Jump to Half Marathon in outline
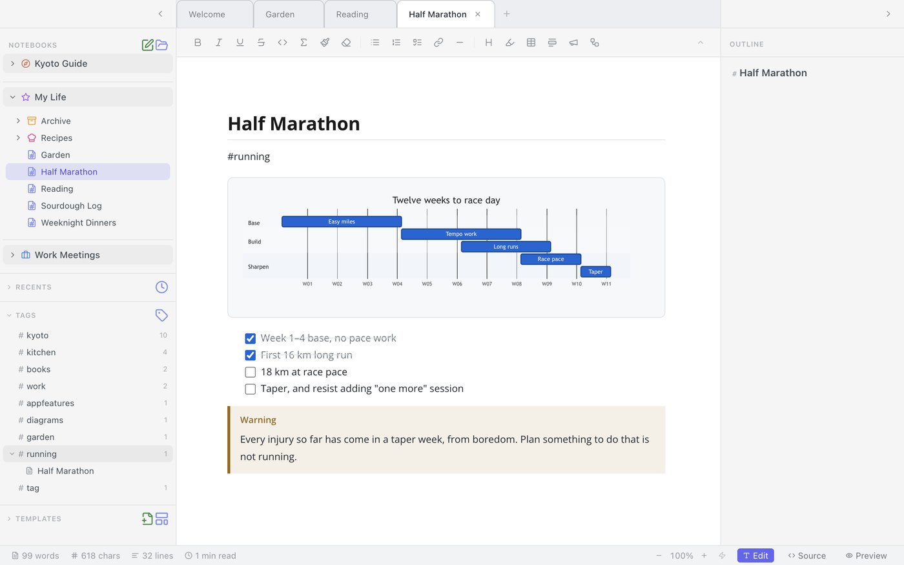Image resolution: width=904 pixels, height=565 pixels. click(x=773, y=73)
